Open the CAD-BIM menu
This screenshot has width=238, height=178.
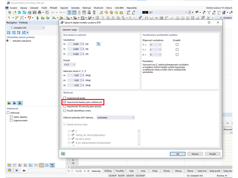click(x=119, y=8)
